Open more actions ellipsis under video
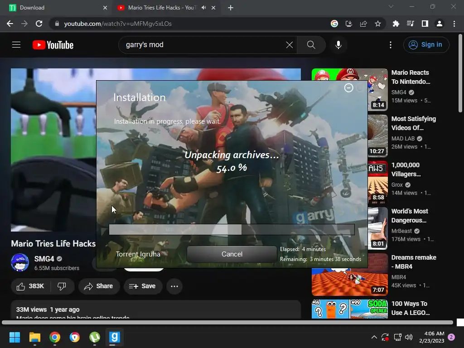 (x=174, y=286)
